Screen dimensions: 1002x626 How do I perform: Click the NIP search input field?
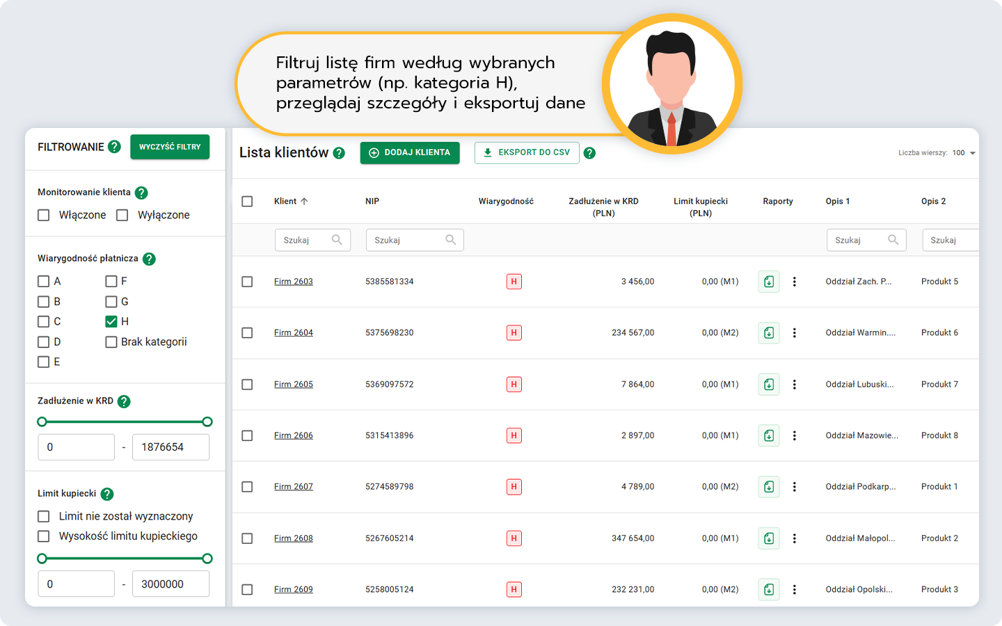click(408, 240)
